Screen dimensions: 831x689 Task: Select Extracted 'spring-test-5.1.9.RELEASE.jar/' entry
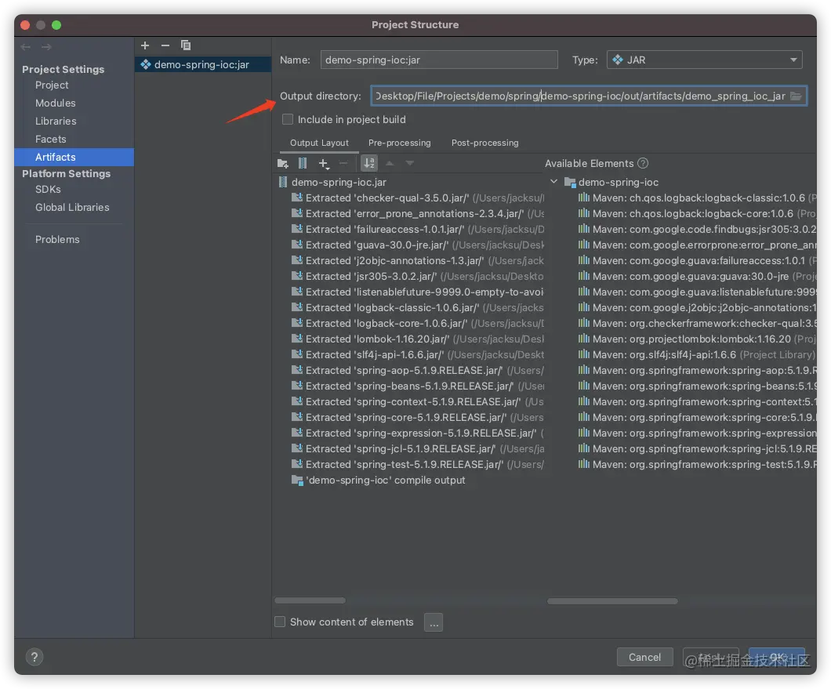[418, 464]
